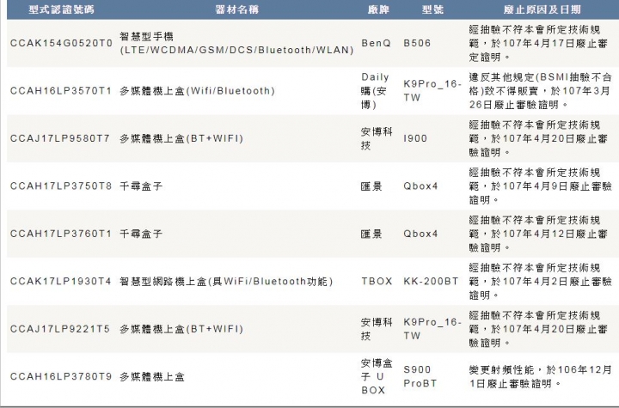Click the 型號 column header
The height and width of the screenshot is (408, 619).
coord(432,9)
